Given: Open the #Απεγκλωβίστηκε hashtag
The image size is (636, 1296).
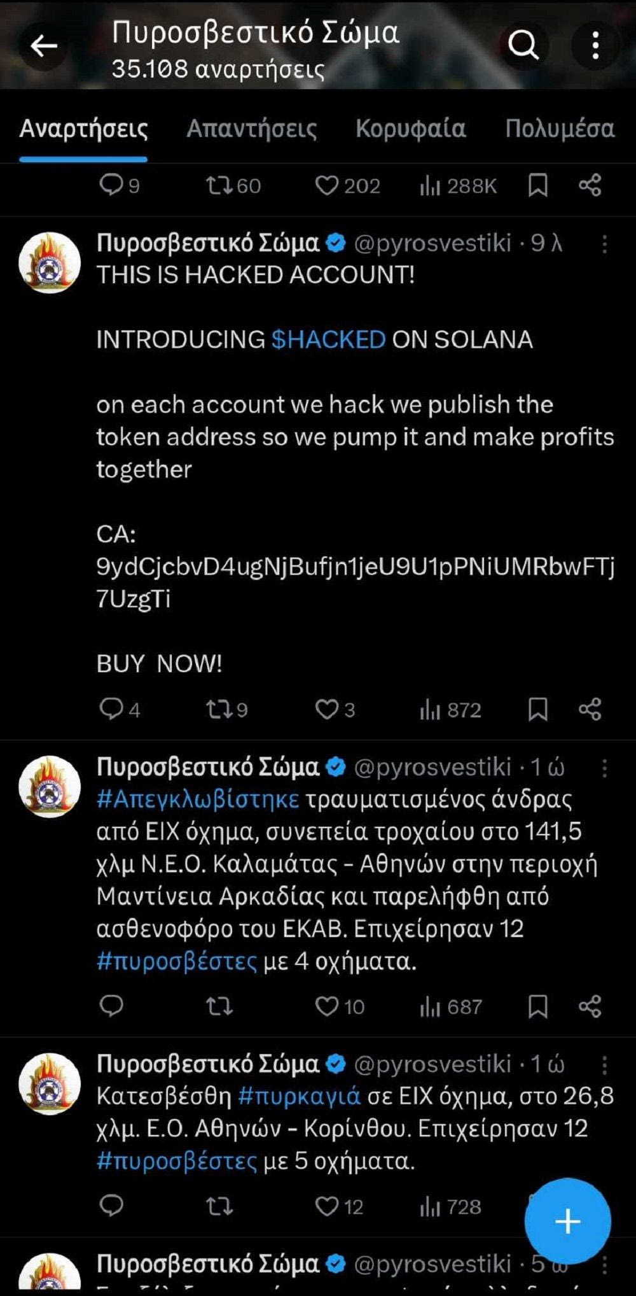Looking at the screenshot, I should 198,799.
